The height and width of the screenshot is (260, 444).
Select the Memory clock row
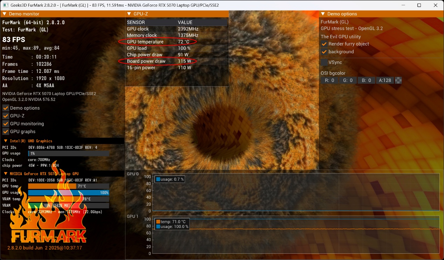pyautogui.click(x=177, y=35)
